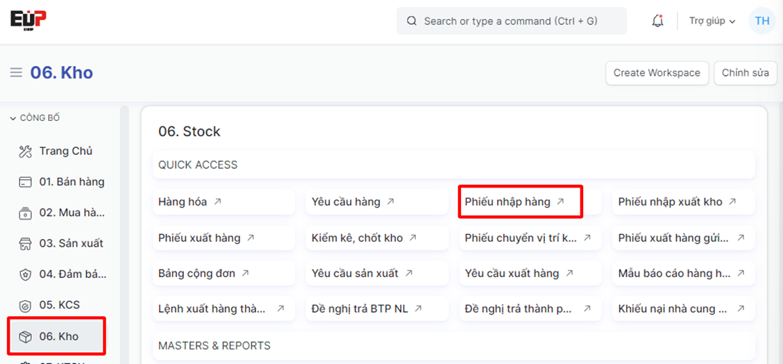Click the EUP logo in header
This screenshot has width=783, height=364.
[28, 20]
